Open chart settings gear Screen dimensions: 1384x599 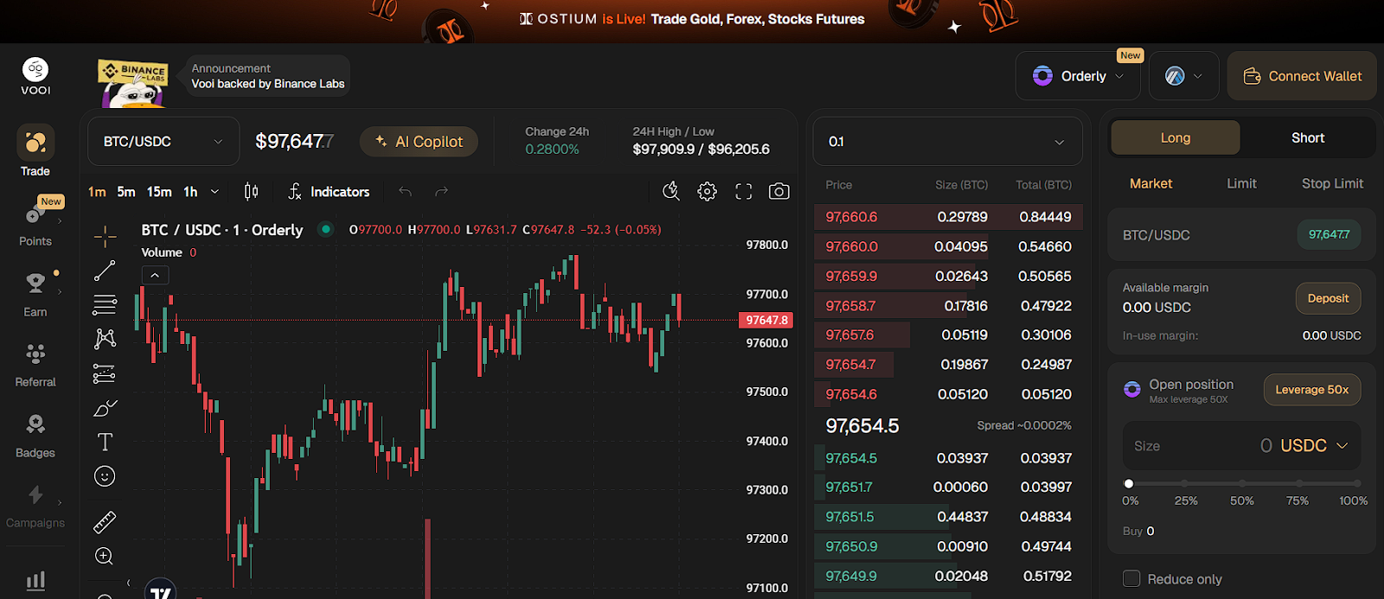tap(708, 192)
